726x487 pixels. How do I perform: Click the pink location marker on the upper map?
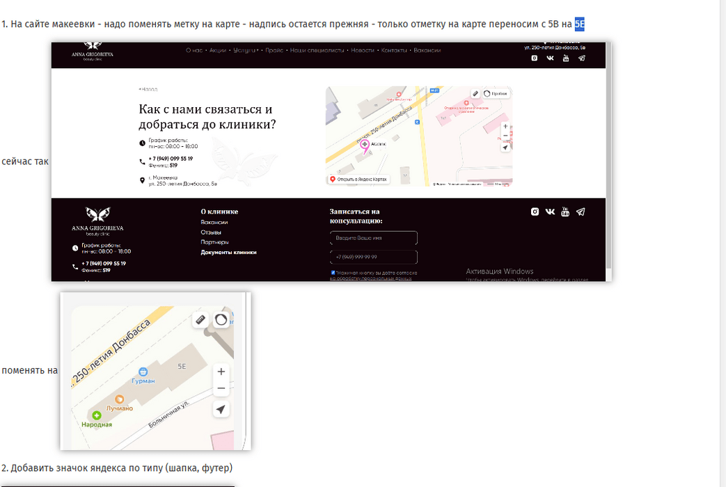point(365,143)
